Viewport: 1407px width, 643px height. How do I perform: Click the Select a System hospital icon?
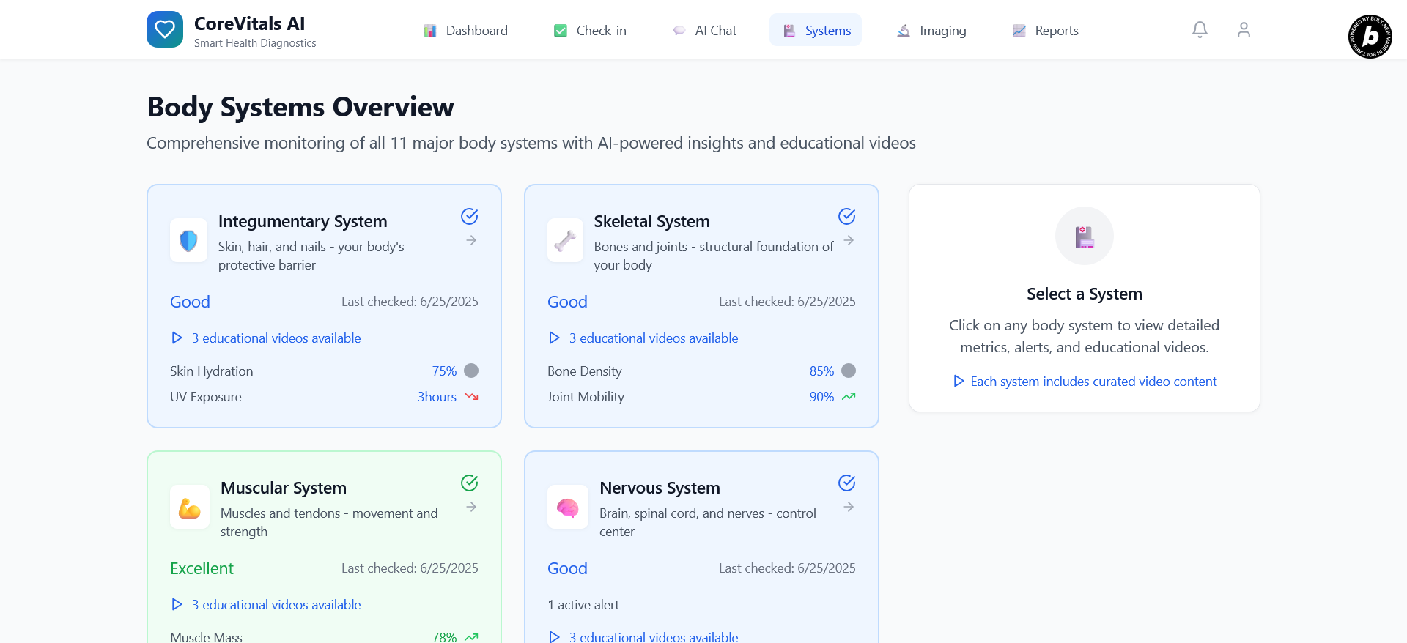coord(1085,236)
